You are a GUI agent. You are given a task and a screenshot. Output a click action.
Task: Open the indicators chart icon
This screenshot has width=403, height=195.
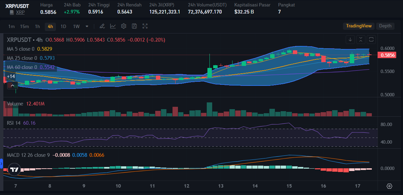pos(113,26)
